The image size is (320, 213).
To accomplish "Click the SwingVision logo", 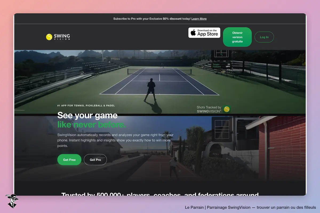I will (58, 37).
